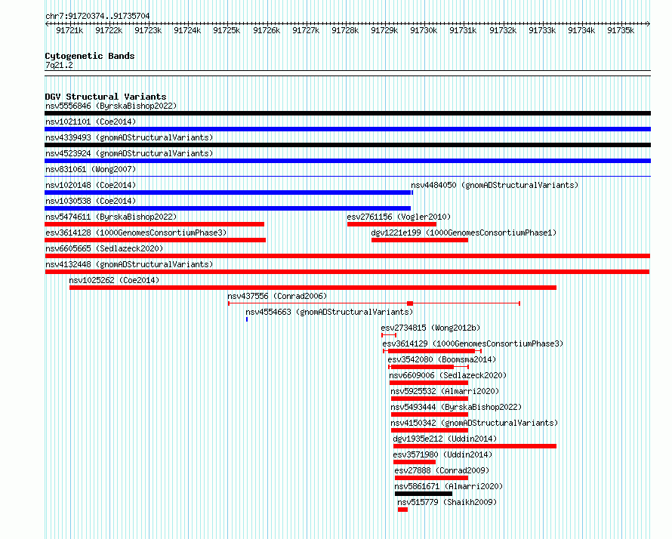
Task: Click the black nsv4339493 variant bar
Action: [347, 145]
